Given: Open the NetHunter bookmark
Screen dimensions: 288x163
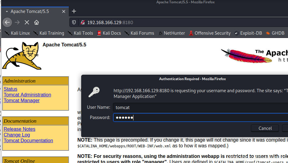Looking at the screenshot, I should (x=171, y=33).
